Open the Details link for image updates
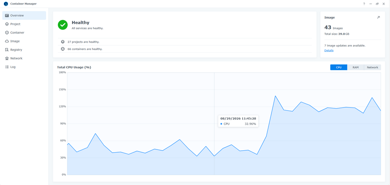390x185 pixels. pos(329,51)
